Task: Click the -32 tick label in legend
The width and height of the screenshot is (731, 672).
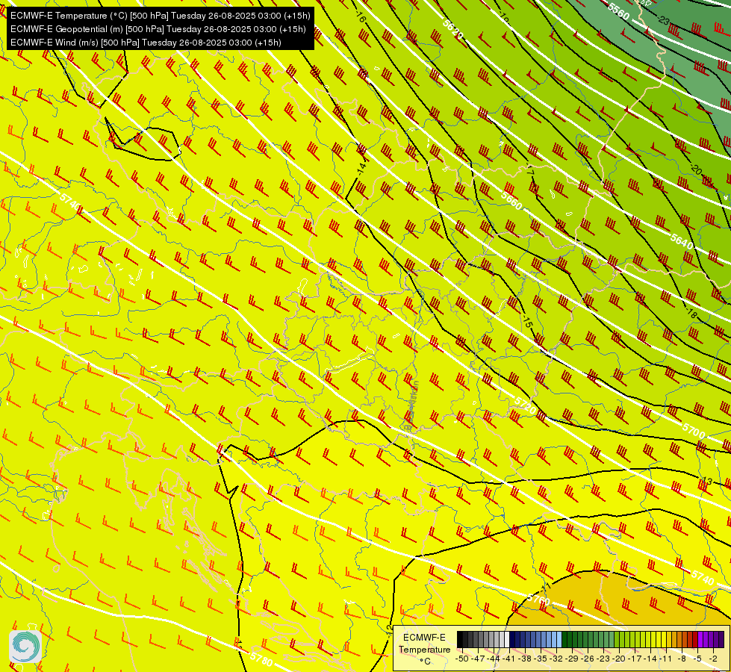Action: coord(557,659)
